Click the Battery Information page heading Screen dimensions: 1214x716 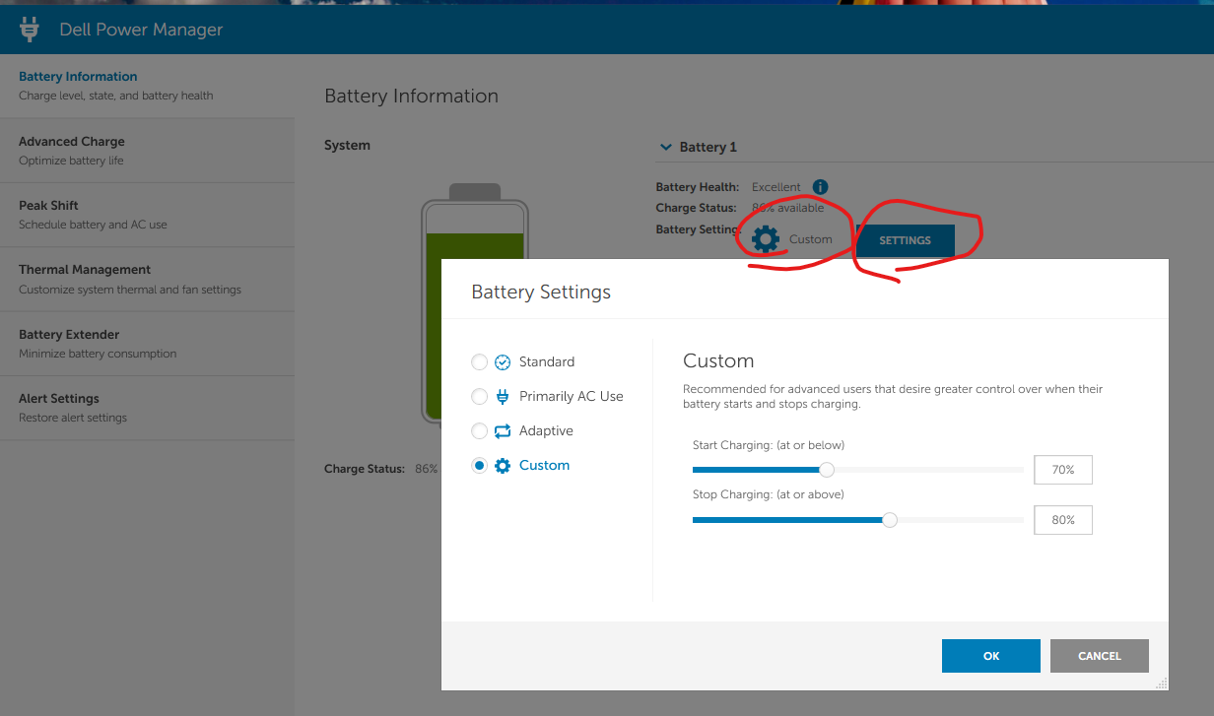click(x=411, y=97)
